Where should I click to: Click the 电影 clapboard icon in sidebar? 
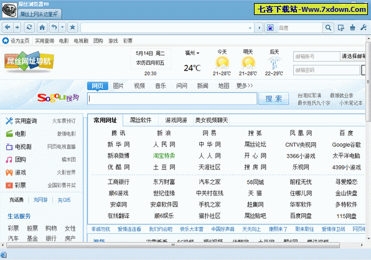click(9, 133)
